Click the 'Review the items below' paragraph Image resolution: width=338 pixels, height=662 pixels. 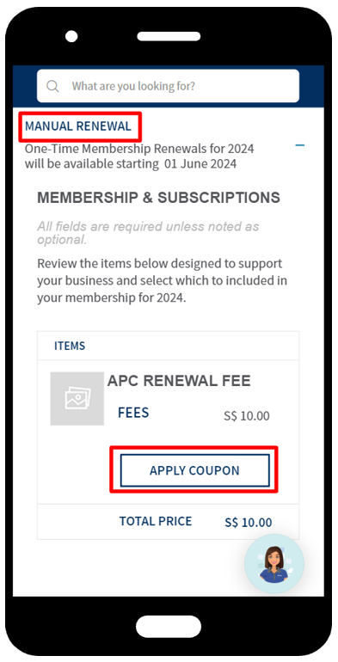pos(163,281)
